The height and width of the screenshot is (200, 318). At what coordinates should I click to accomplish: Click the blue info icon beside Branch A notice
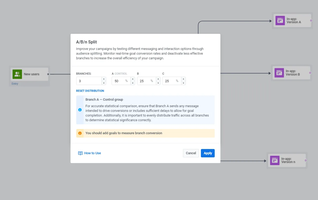point(80,109)
